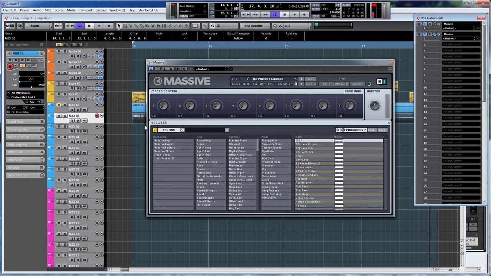Switch to Massive Attributes view
Screen dimensions: 491x276
(x=341, y=84)
